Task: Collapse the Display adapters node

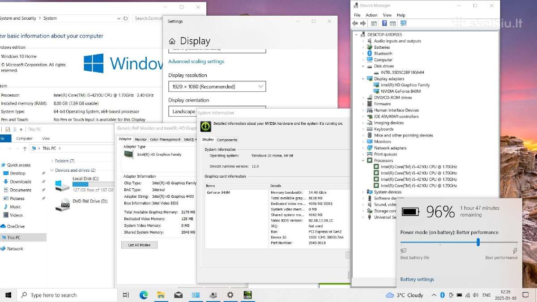Action: point(363,78)
